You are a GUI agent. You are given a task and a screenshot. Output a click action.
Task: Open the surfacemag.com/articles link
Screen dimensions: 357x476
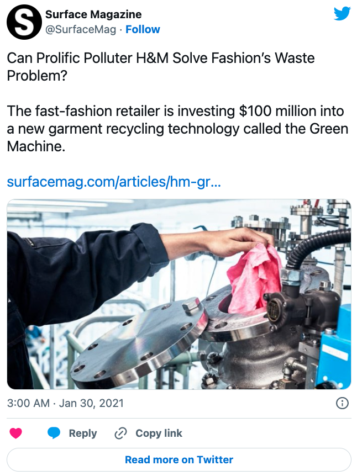click(x=114, y=182)
